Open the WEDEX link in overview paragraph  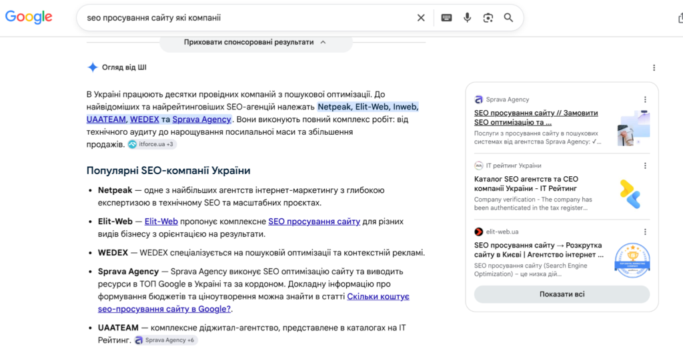coord(145,119)
